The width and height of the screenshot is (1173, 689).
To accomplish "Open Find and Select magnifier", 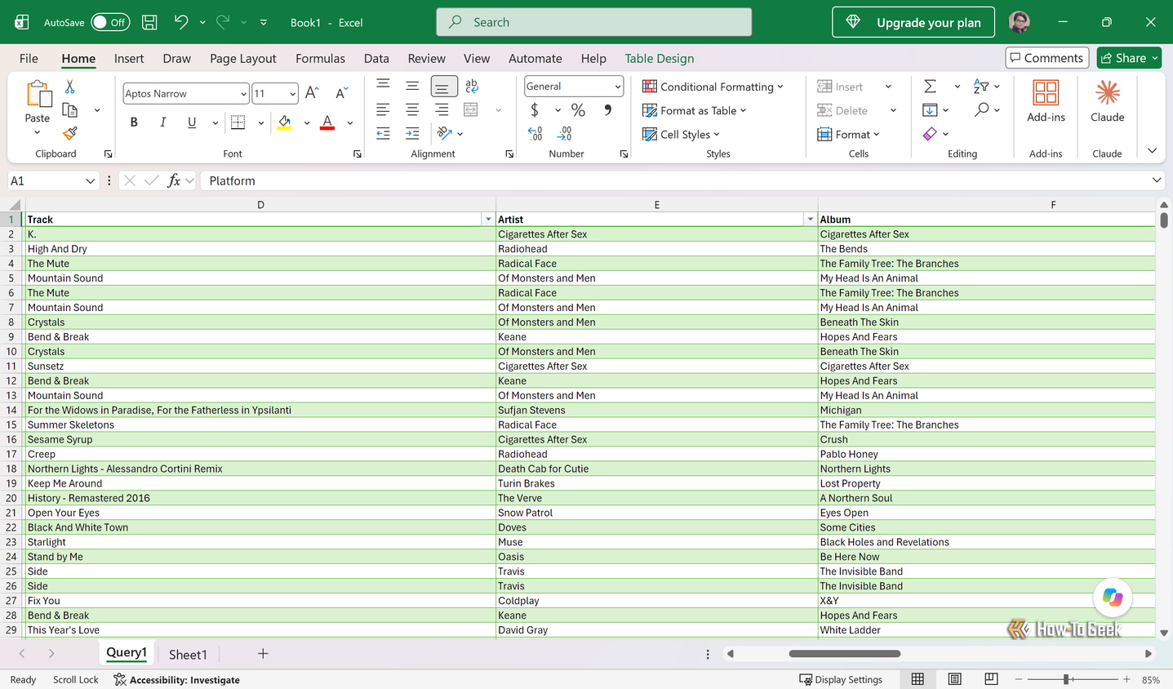I will pyautogui.click(x=982, y=109).
